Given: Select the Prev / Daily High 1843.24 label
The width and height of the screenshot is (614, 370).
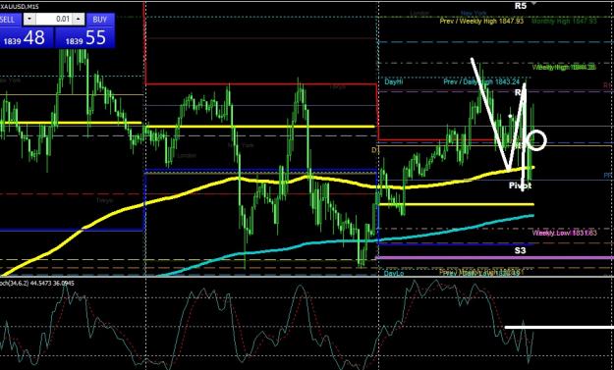Looking at the screenshot, I should [x=481, y=81].
